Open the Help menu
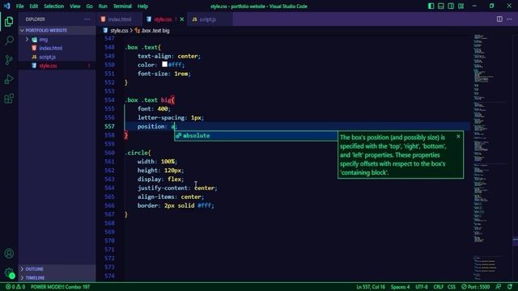This screenshot has width=518, height=291. [x=142, y=6]
